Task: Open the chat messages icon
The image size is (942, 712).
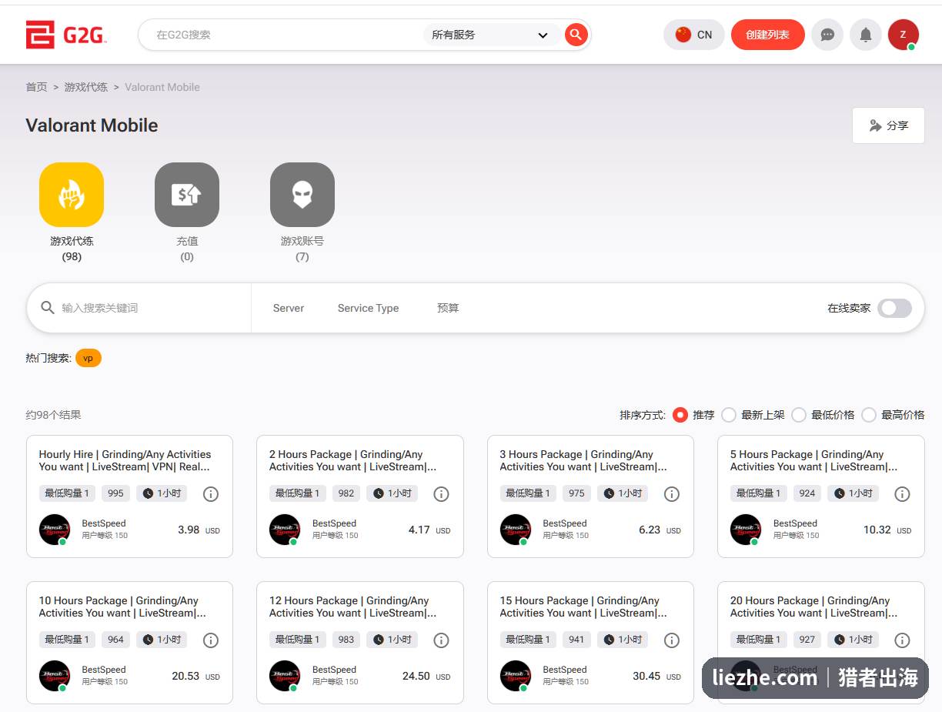Action: coord(827,35)
